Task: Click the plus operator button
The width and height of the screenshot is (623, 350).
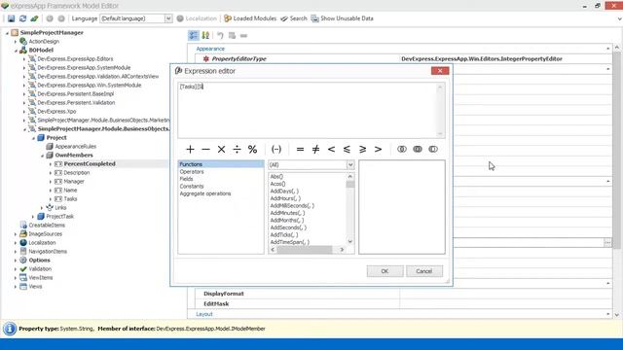Action: tap(190, 149)
